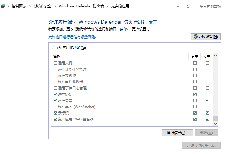Click the 搜索控制面板 search field
This screenshot has height=154, width=235.
216,7
